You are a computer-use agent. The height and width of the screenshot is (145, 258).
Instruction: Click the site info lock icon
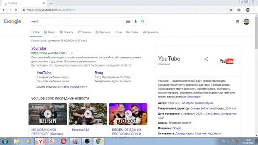pyautogui.click(x=24, y=10)
